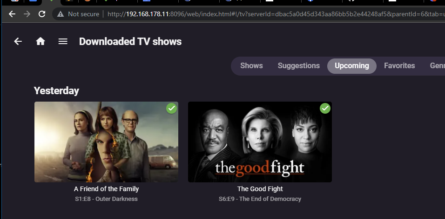445x219 pixels.
Task: Open the hamburger menu icon
Action: [x=63, y=42]
